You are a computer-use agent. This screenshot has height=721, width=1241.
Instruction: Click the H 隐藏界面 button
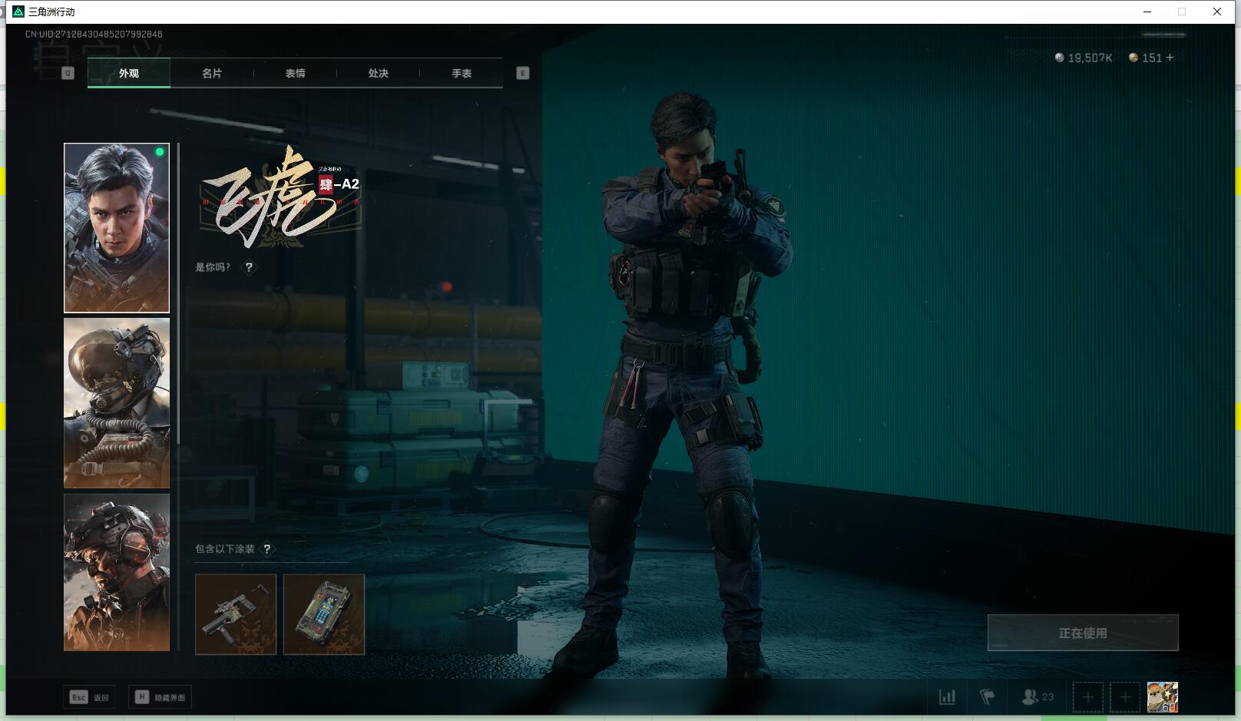click(x=160, y=697)
